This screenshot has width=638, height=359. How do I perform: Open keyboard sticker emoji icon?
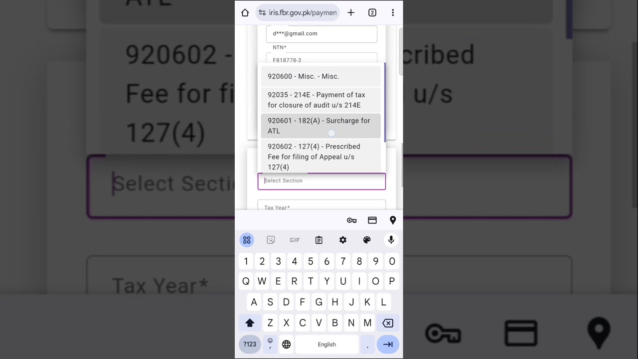(x=271, y=240)
